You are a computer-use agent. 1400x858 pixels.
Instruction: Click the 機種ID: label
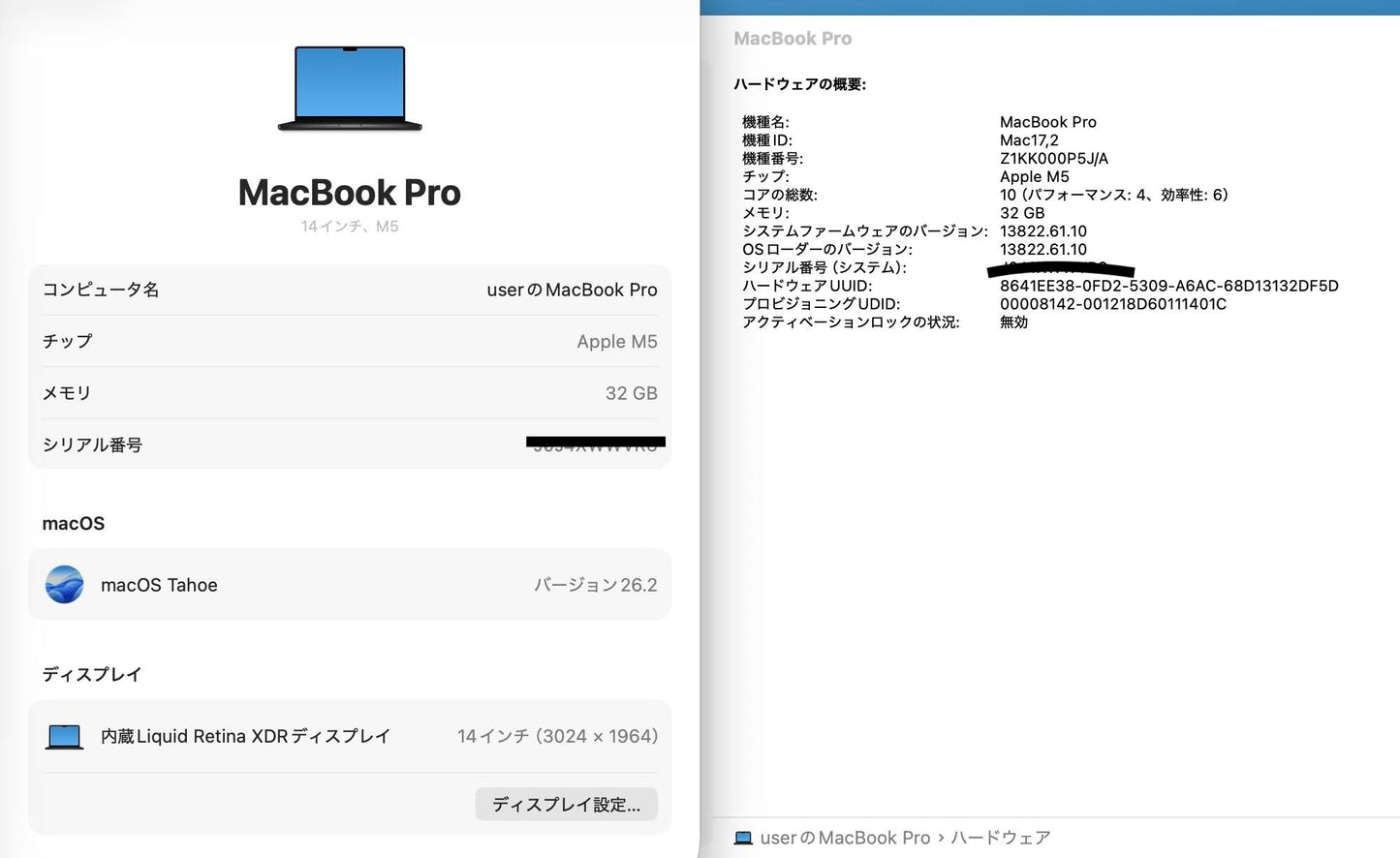767,140
